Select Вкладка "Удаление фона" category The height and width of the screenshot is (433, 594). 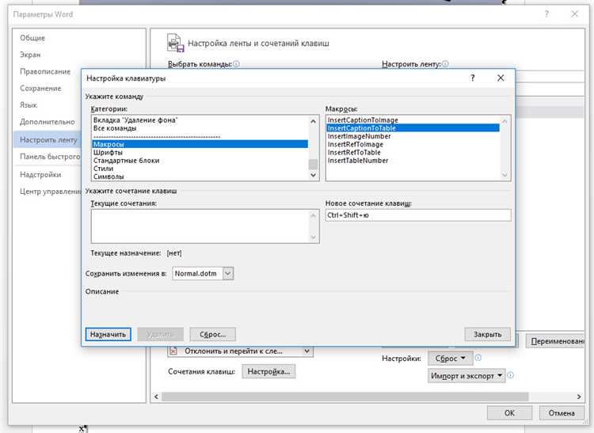[x=200, y=120]
